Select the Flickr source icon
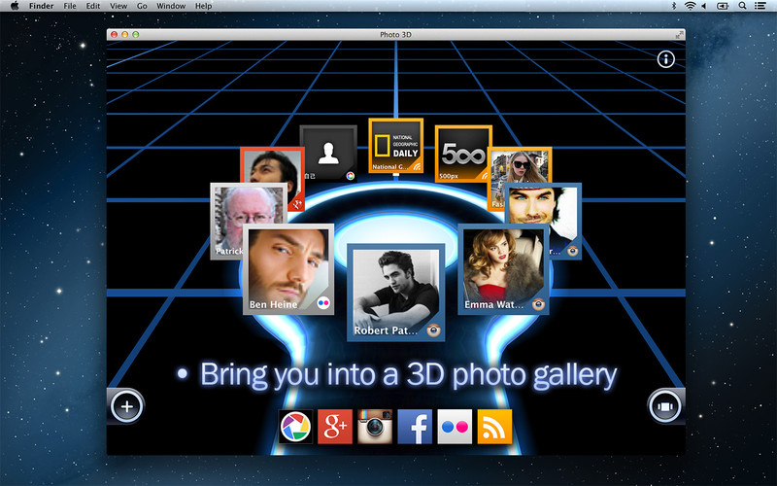The width and height of the screenshot is (777, 486). (x=455, y=427)
